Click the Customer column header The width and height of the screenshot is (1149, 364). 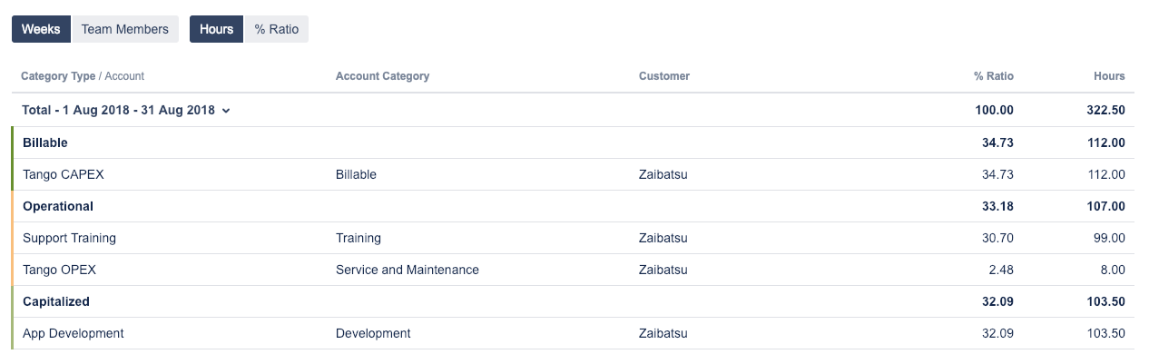tap(663, 76)
